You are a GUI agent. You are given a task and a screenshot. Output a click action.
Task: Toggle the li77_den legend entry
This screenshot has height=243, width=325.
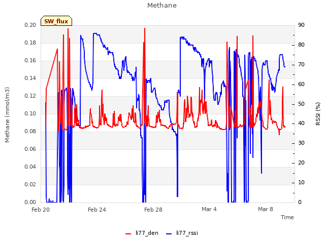(x=142, y=233)
